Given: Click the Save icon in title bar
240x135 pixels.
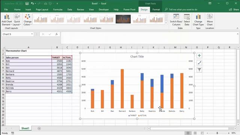Looking at the screenshot, I should click(x=27, y=3).
